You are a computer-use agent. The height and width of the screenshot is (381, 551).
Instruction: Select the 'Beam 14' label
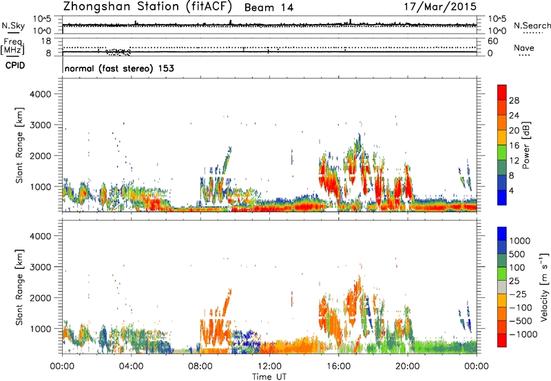click(269, 8)
